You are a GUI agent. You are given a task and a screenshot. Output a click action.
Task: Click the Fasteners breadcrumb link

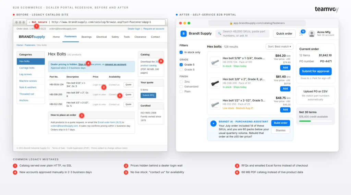point(30,45)
